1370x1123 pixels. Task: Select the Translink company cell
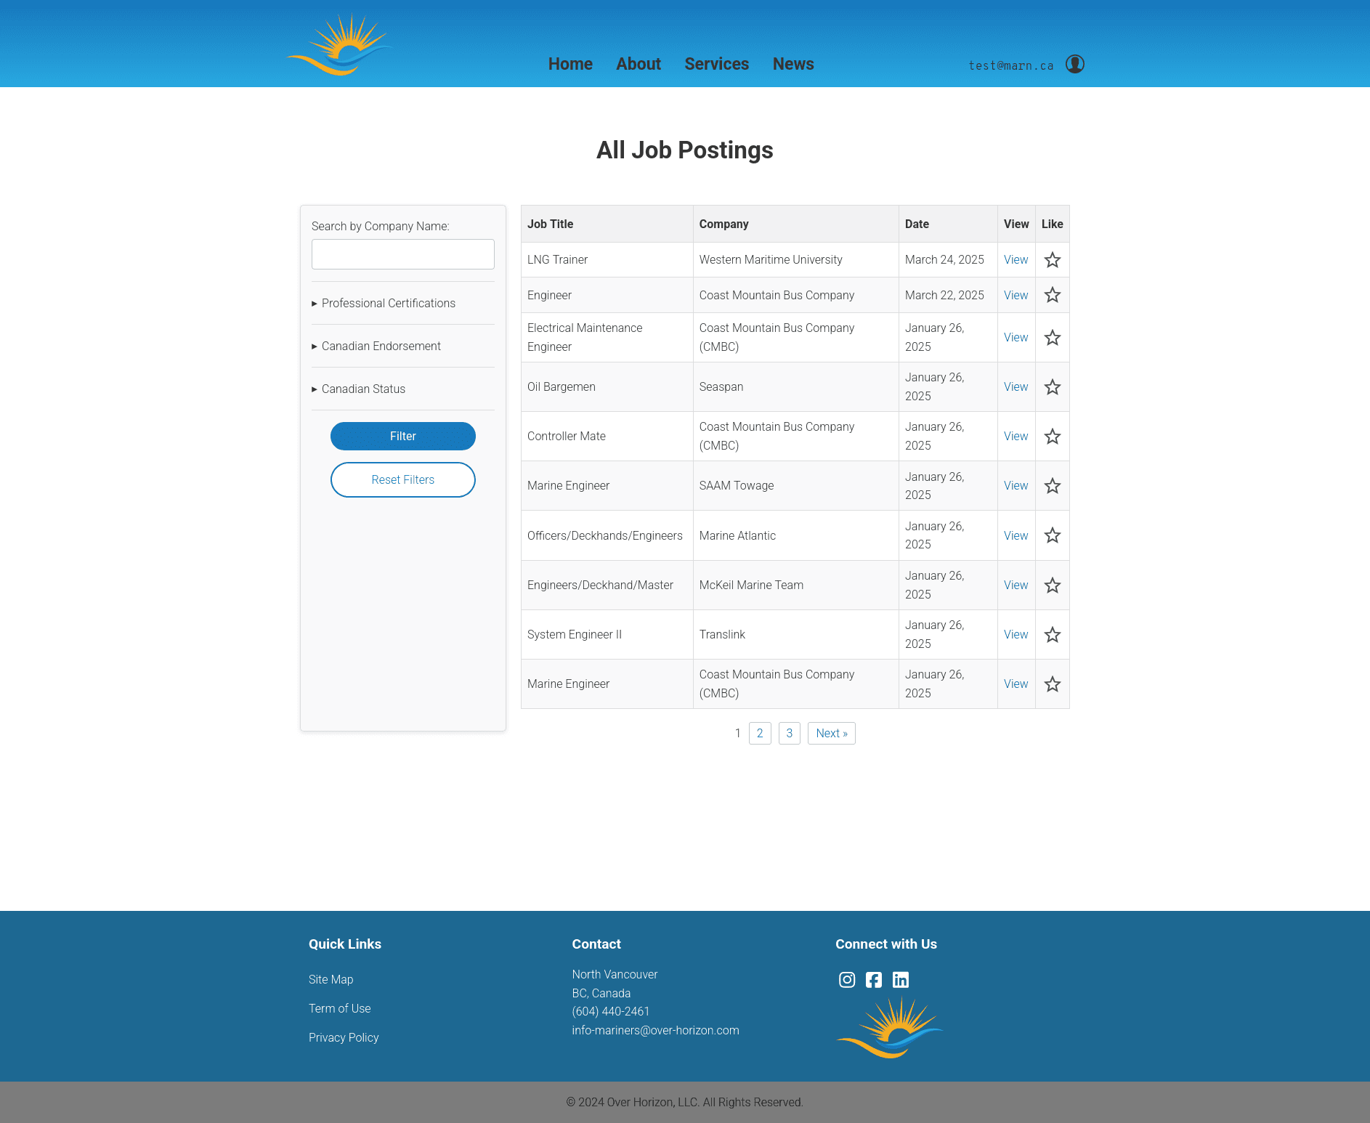[x=795, y=634]
